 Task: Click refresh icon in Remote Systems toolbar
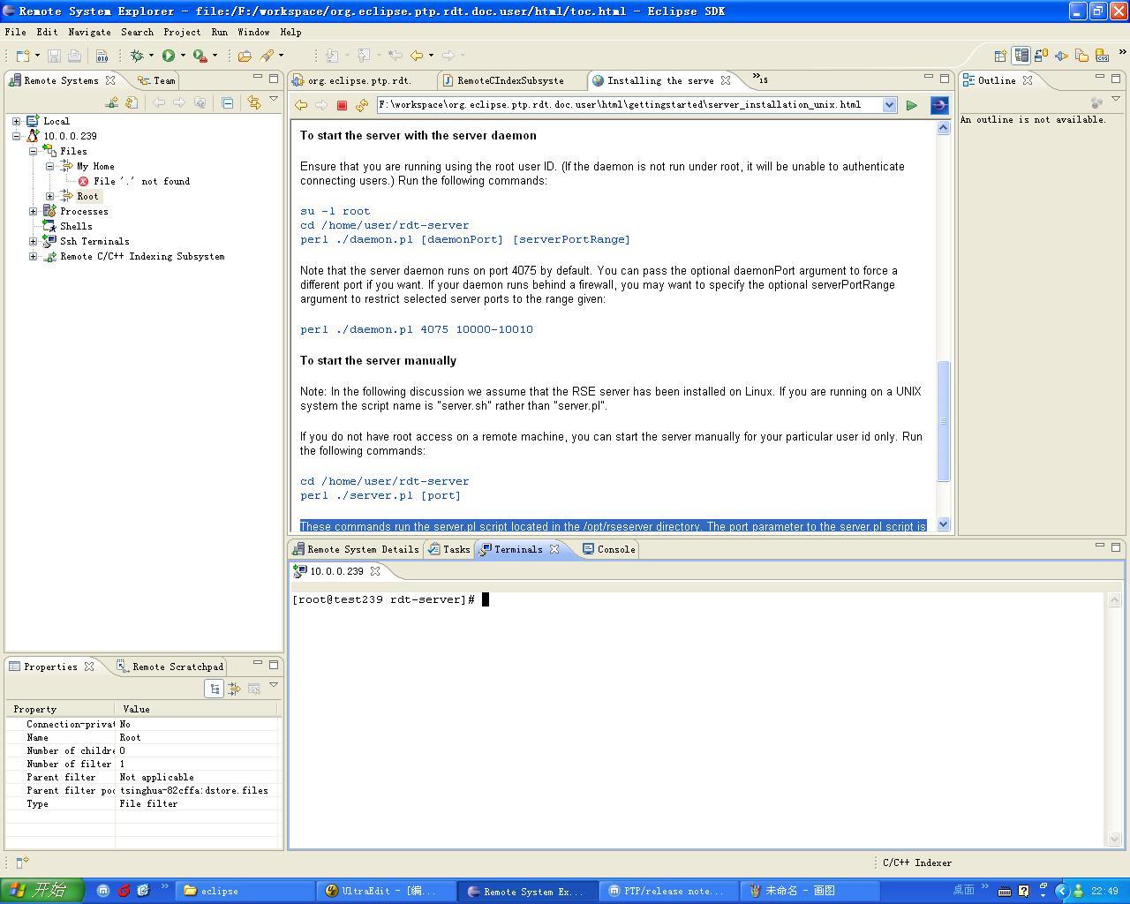[132, 102]
